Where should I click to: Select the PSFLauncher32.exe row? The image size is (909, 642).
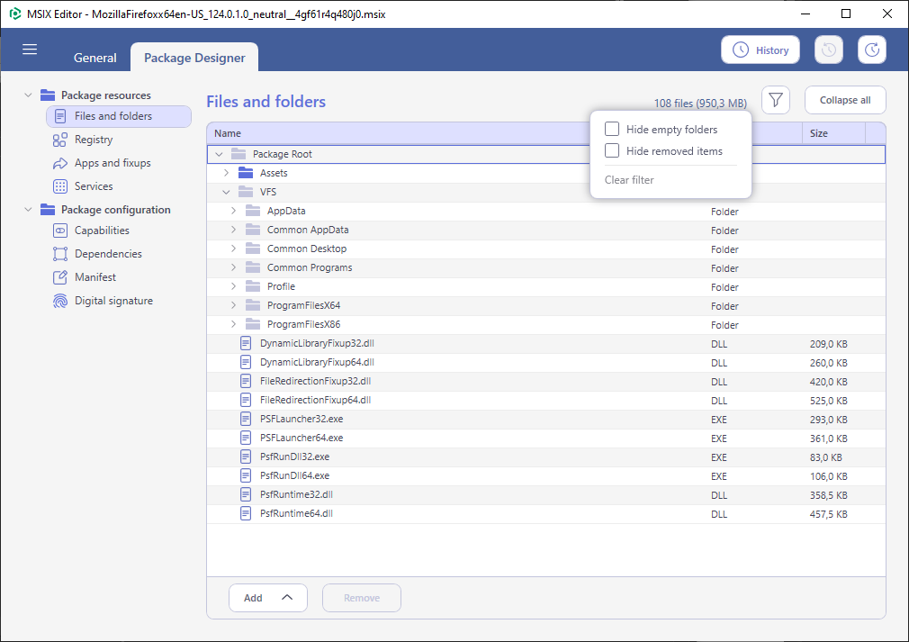[546, 419]
